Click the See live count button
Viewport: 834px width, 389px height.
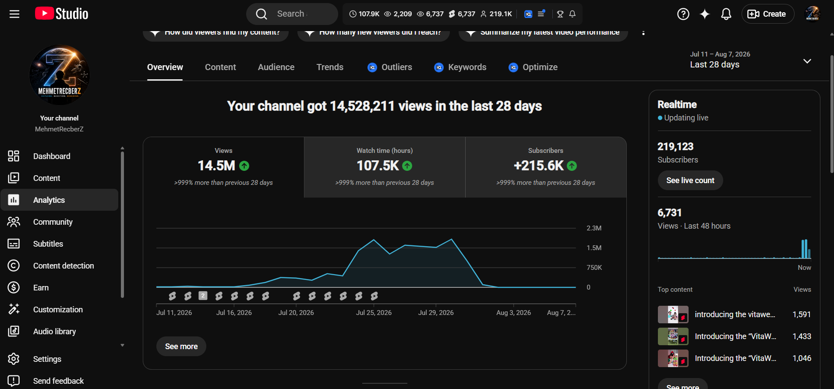[x=690, y=180]
